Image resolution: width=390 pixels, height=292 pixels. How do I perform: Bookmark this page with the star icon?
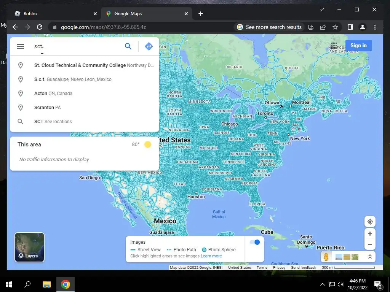(335, 27)
